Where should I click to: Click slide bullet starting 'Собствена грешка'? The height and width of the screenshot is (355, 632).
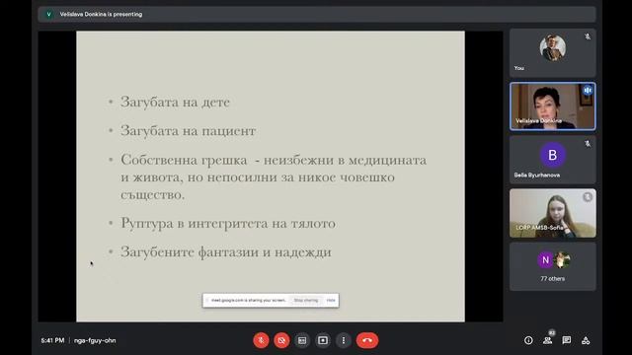[274, 177]
